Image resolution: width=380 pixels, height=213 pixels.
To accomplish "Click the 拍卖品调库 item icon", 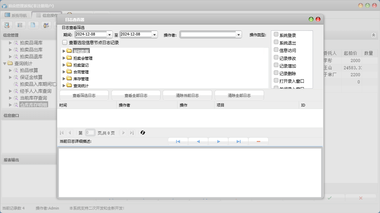I will (x=16, y=43).
